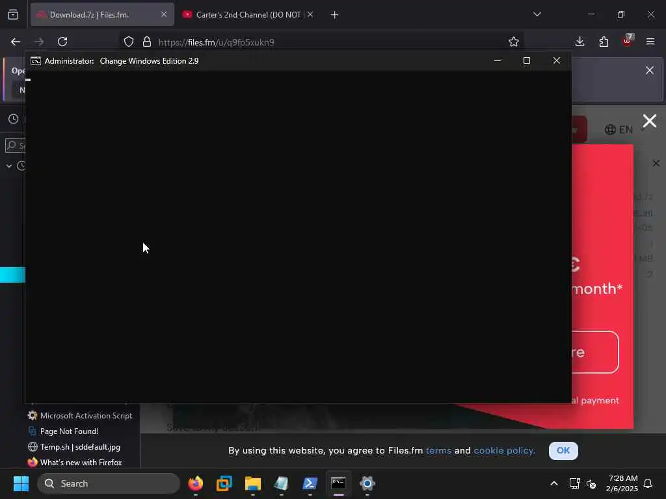This screenshot has width=666, height=499.
Task: Follow the cookie policy link
Action: (504, 451)
